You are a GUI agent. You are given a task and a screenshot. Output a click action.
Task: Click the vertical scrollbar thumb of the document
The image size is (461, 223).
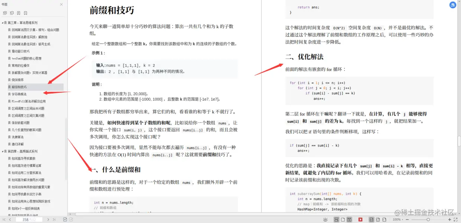point(459,141)
